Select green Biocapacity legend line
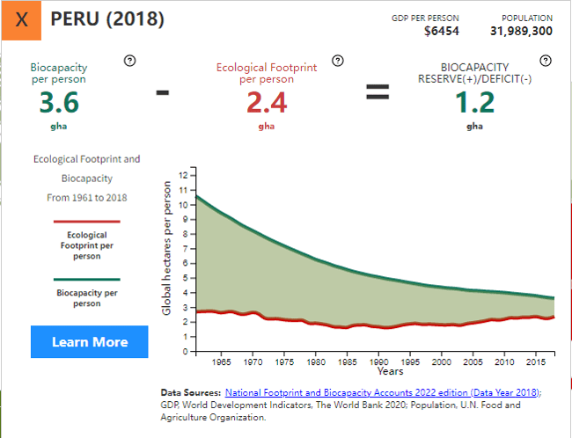 86,279
